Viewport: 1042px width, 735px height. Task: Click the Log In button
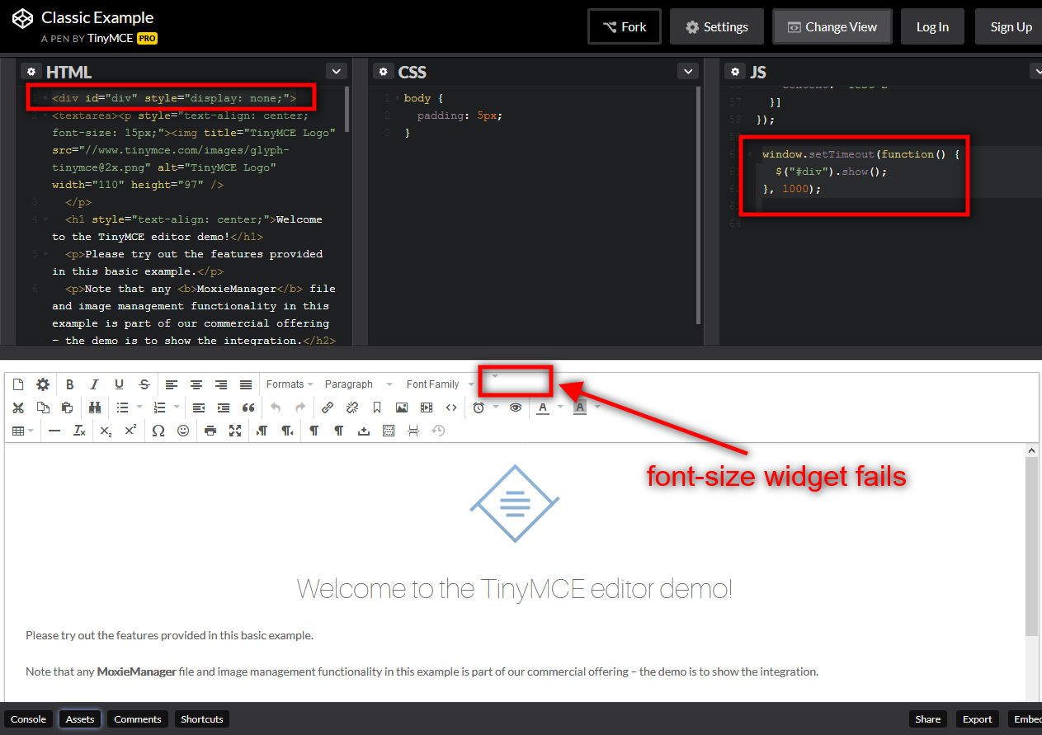[x=932, y=27]
